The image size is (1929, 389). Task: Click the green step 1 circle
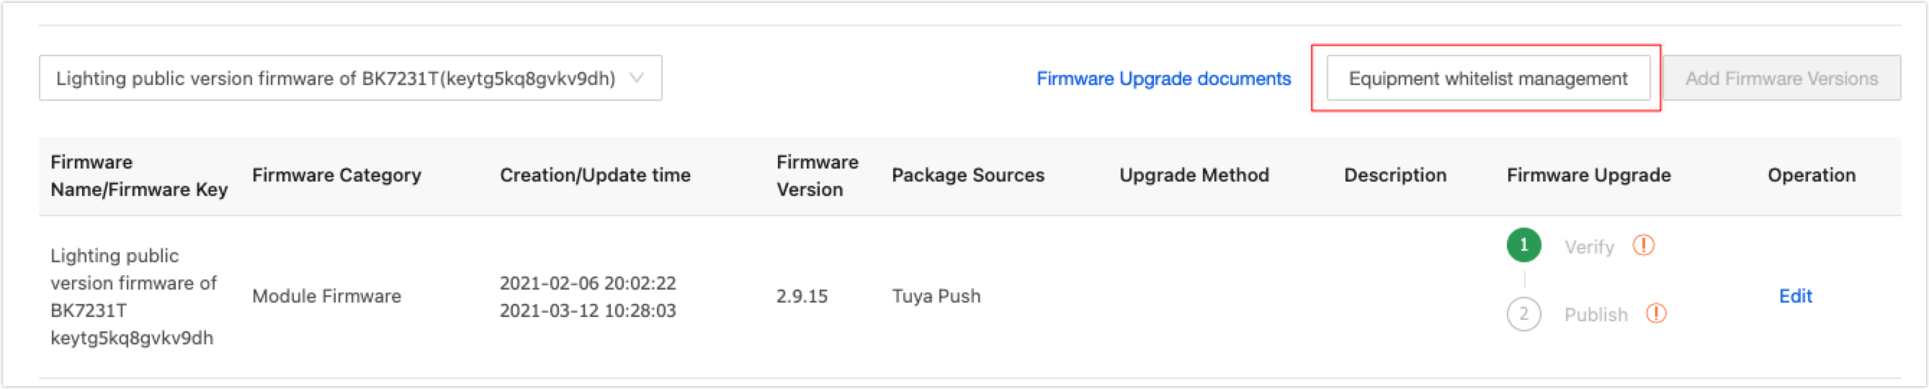click(x=1524, y=245)
